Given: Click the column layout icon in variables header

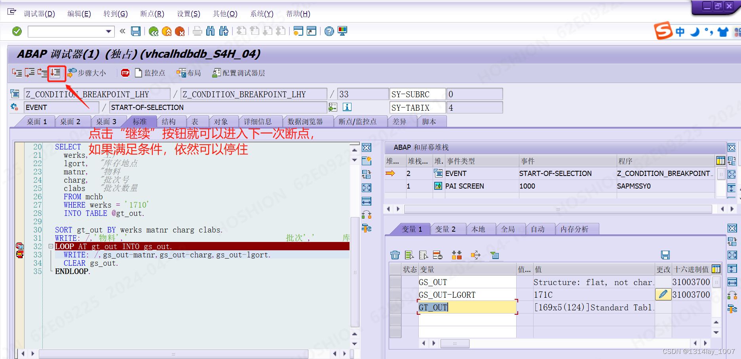Looking at the screenshot, I should [x=716, y=269].
